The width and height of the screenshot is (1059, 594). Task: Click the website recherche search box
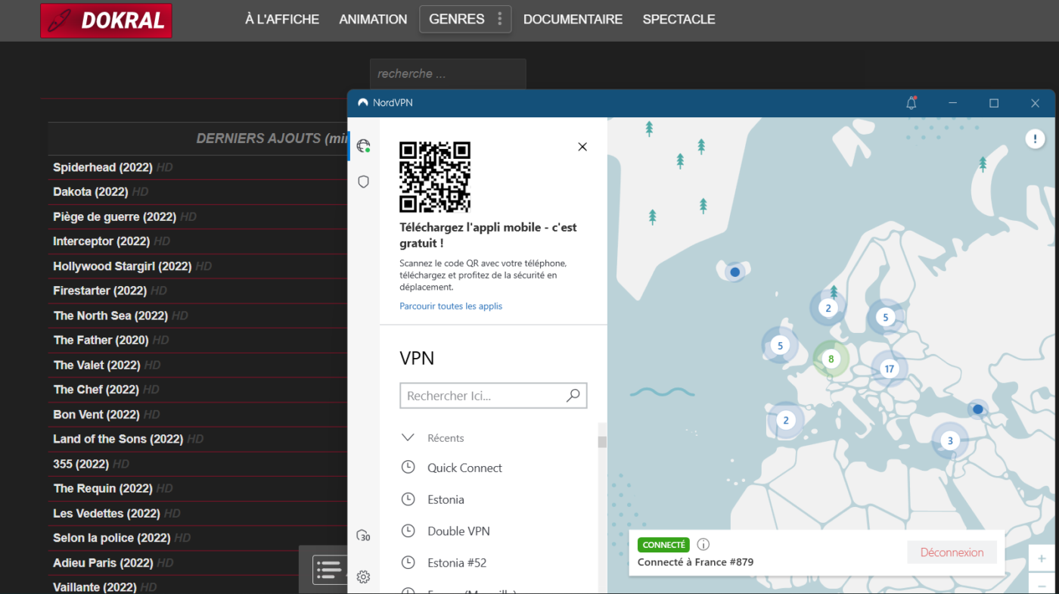tap(448, 74)
